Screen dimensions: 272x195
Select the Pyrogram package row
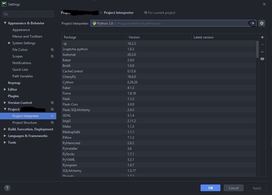pos(159,165)
